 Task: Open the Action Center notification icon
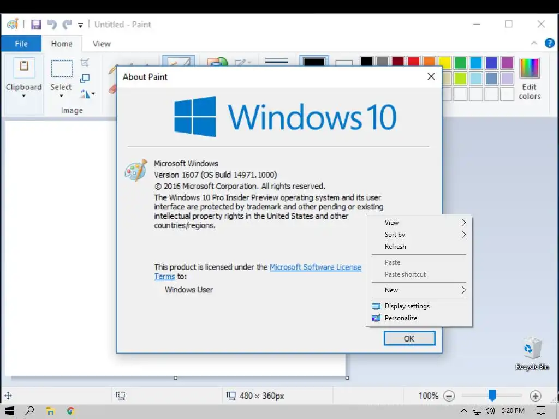[x=541, y=411]
